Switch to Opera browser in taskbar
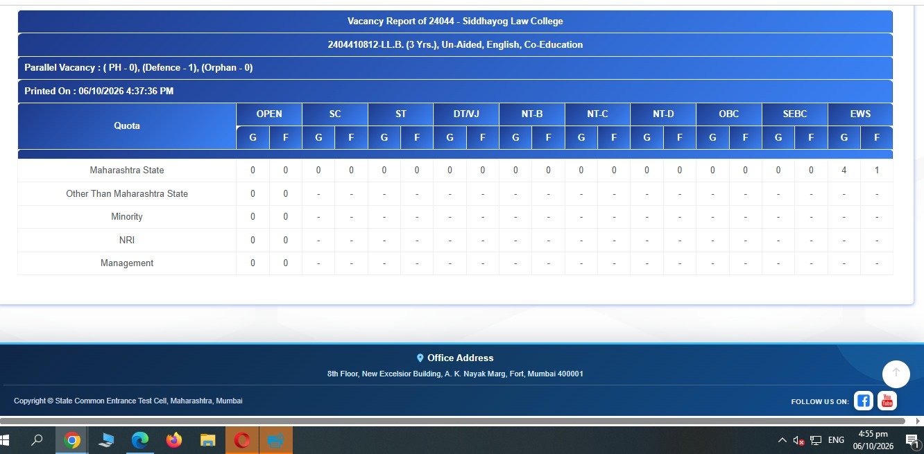This screenshot has height=454, width=924. tap(242, 440)
